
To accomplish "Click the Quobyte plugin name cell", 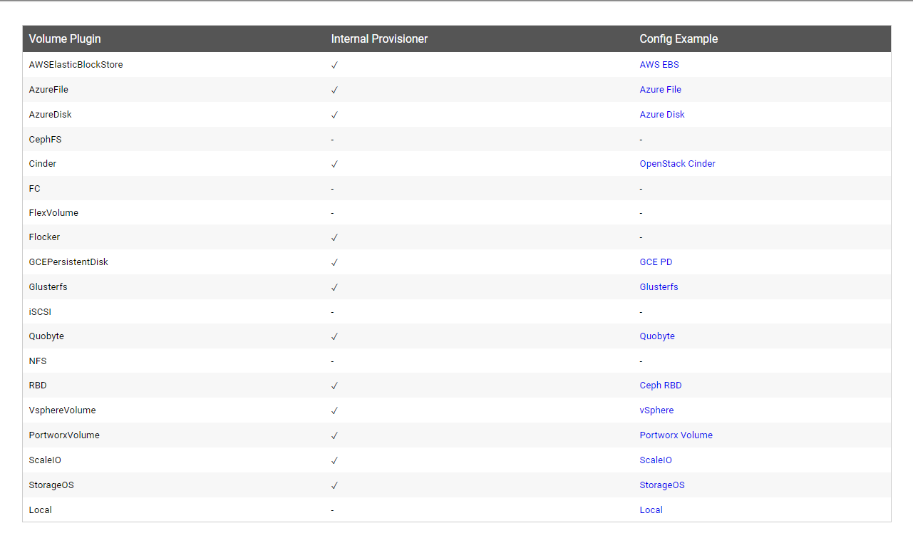I will pos(46,336).
